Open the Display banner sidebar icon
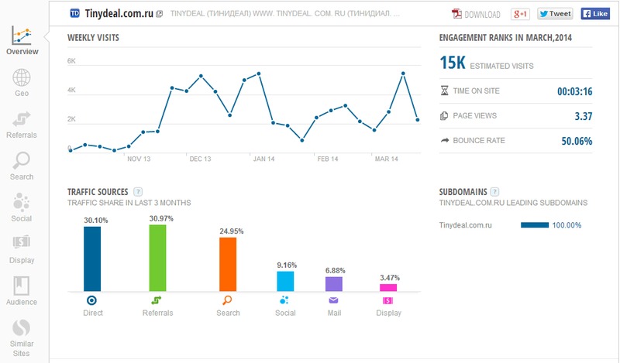 (x=22, y=241)
